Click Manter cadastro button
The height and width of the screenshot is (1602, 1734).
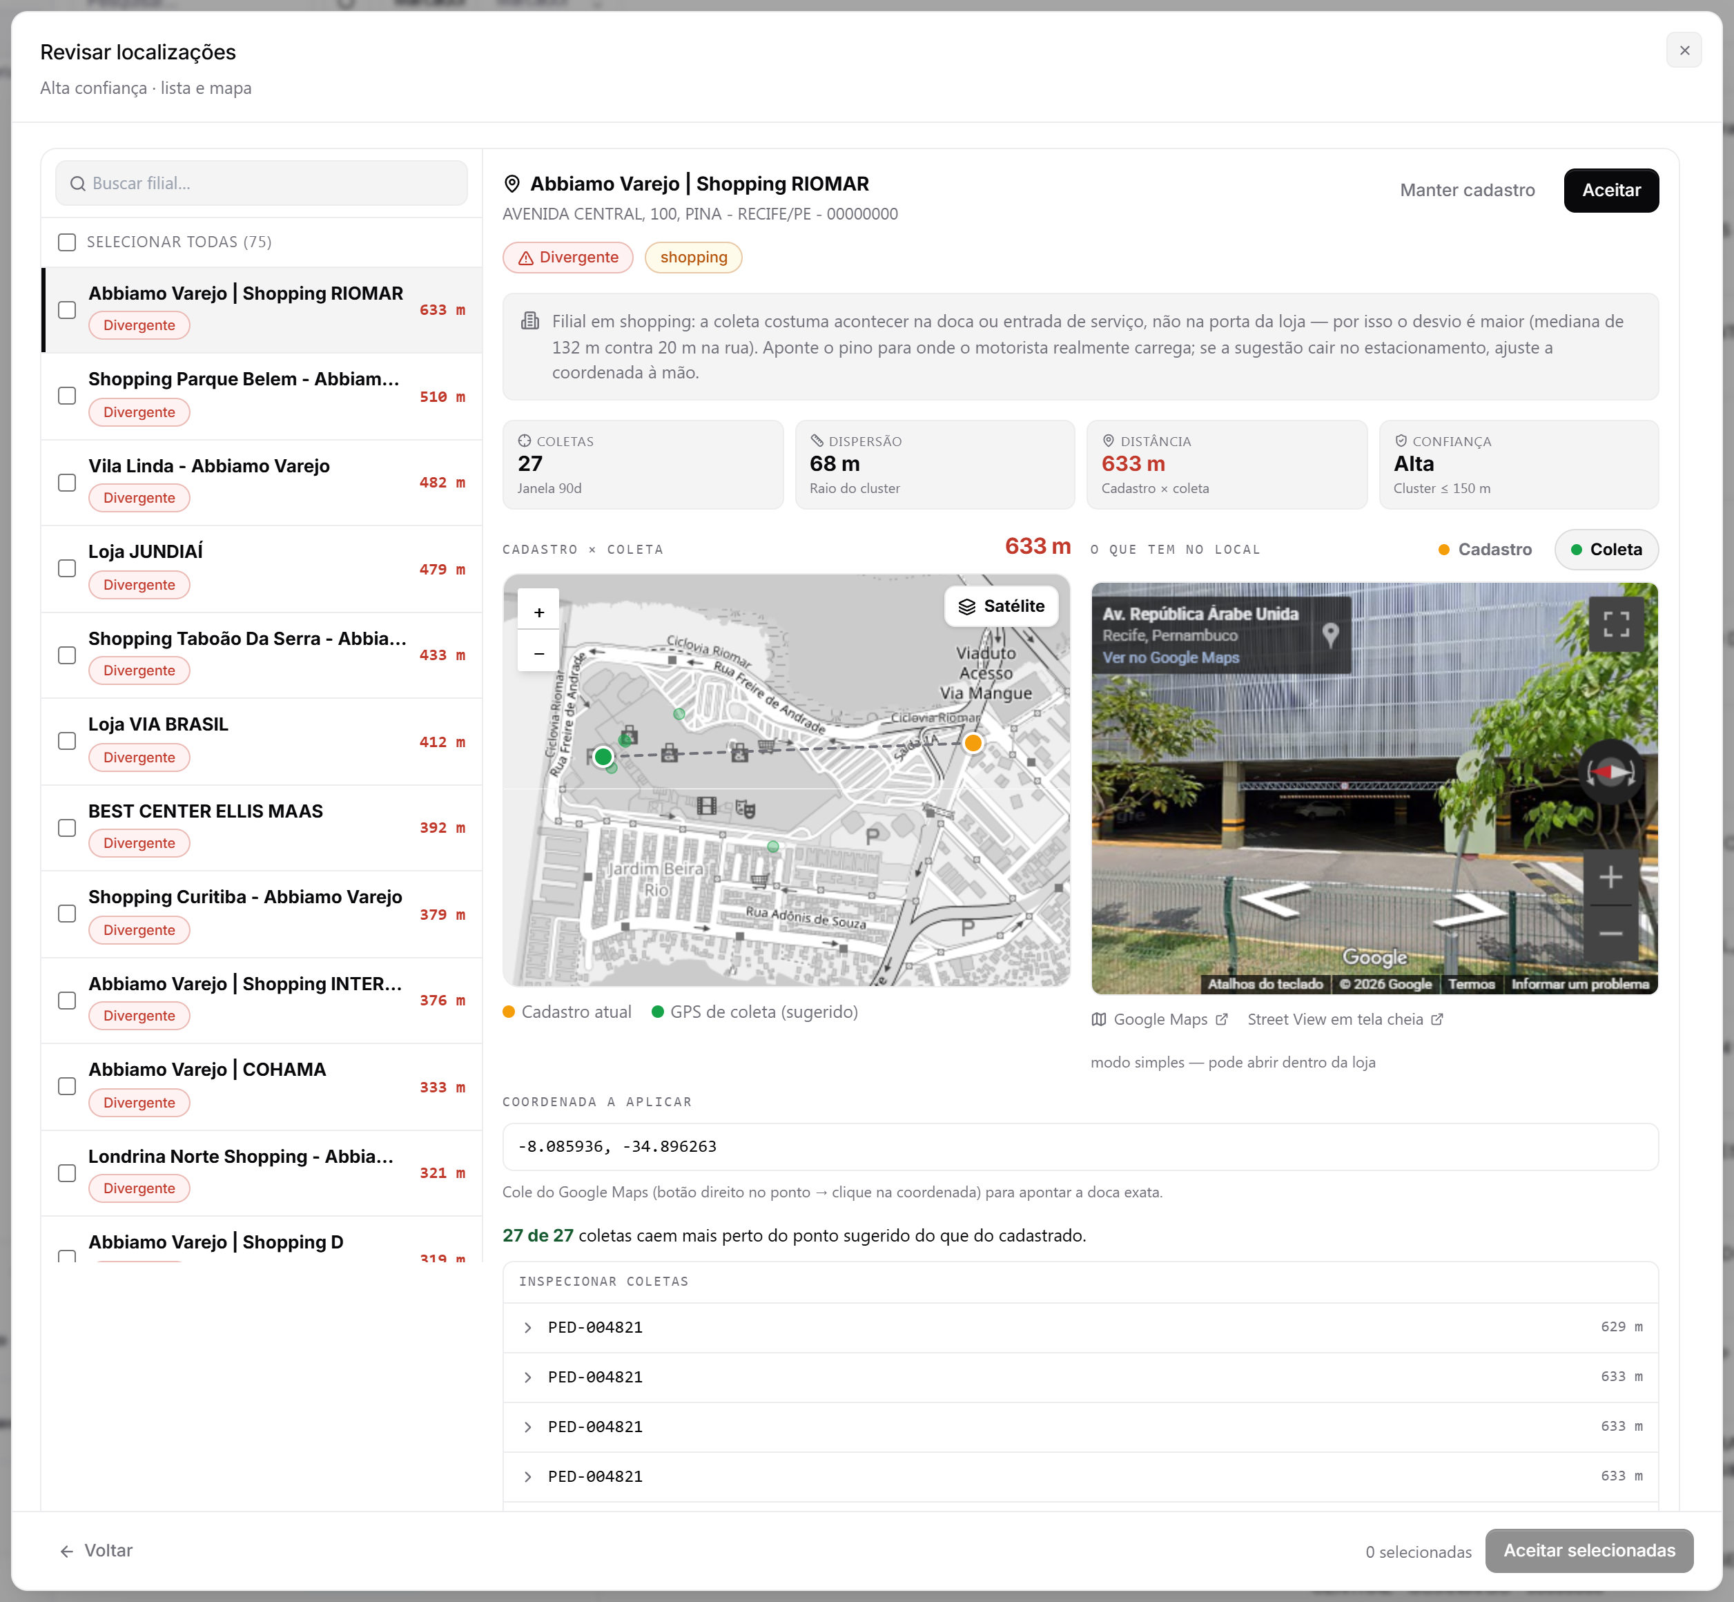[1467, 190]
